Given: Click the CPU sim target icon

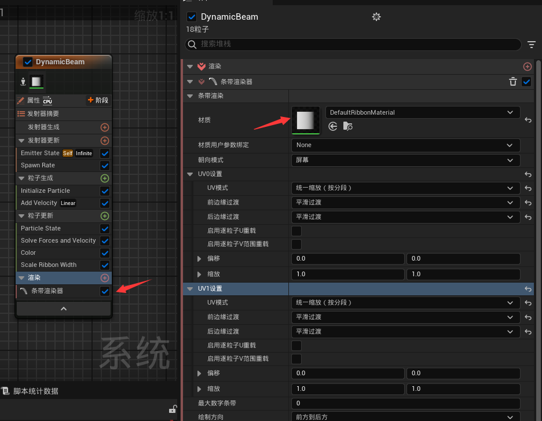Looking at the screenshot, I should click(x=47, y=101).
